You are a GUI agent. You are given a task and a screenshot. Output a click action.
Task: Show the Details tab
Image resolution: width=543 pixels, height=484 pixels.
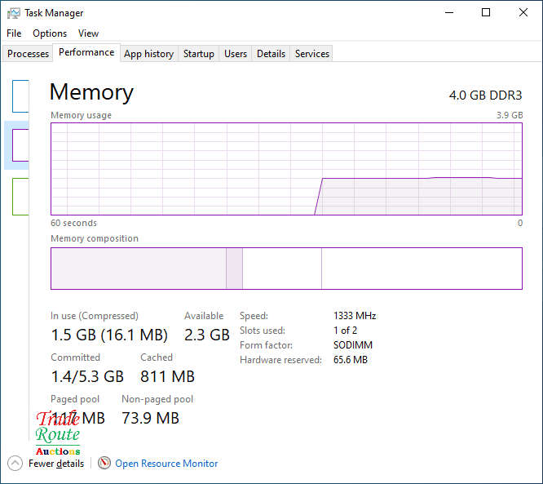coord(271,54)
